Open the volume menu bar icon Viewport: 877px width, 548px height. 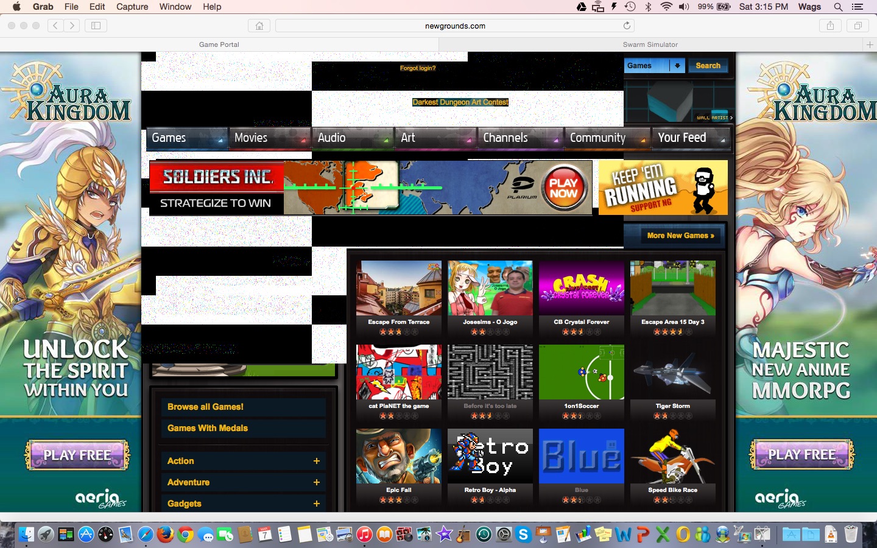(x=684, y=7)
